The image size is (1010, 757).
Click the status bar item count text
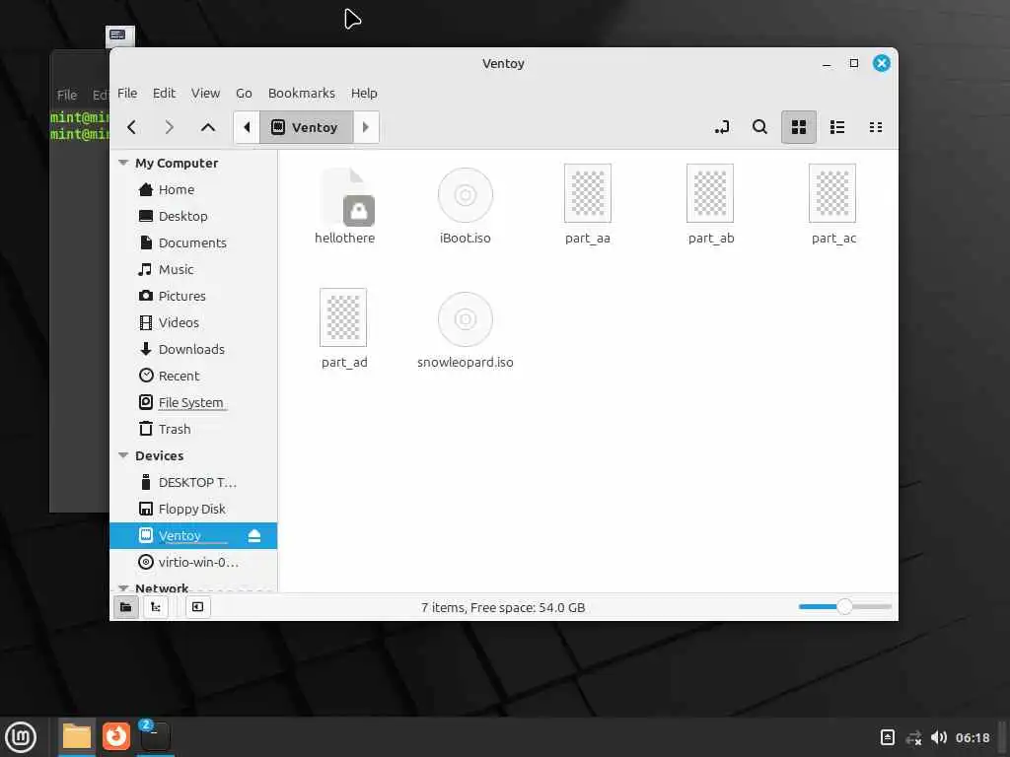(x=503, y=607)
